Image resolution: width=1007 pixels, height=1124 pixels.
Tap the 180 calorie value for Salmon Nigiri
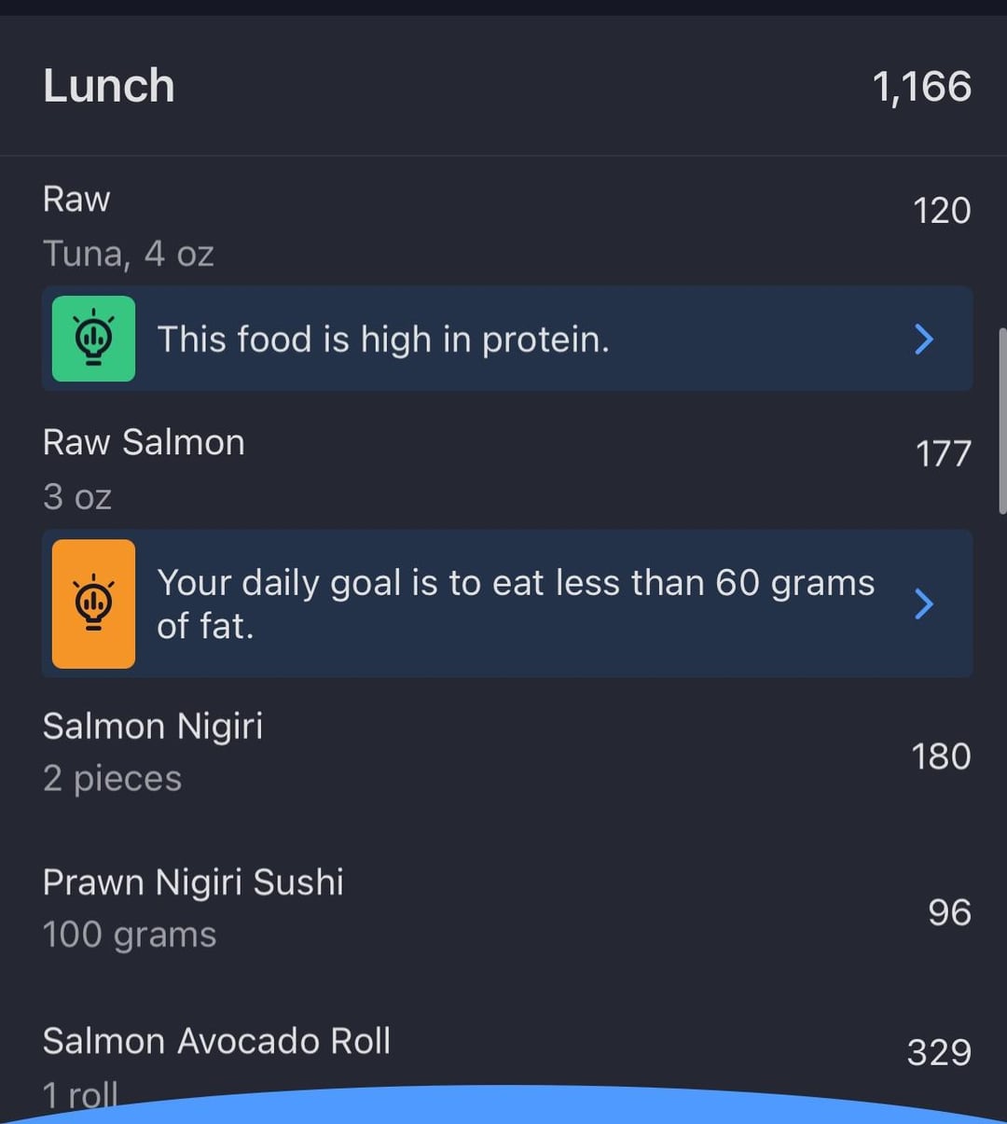941,756
